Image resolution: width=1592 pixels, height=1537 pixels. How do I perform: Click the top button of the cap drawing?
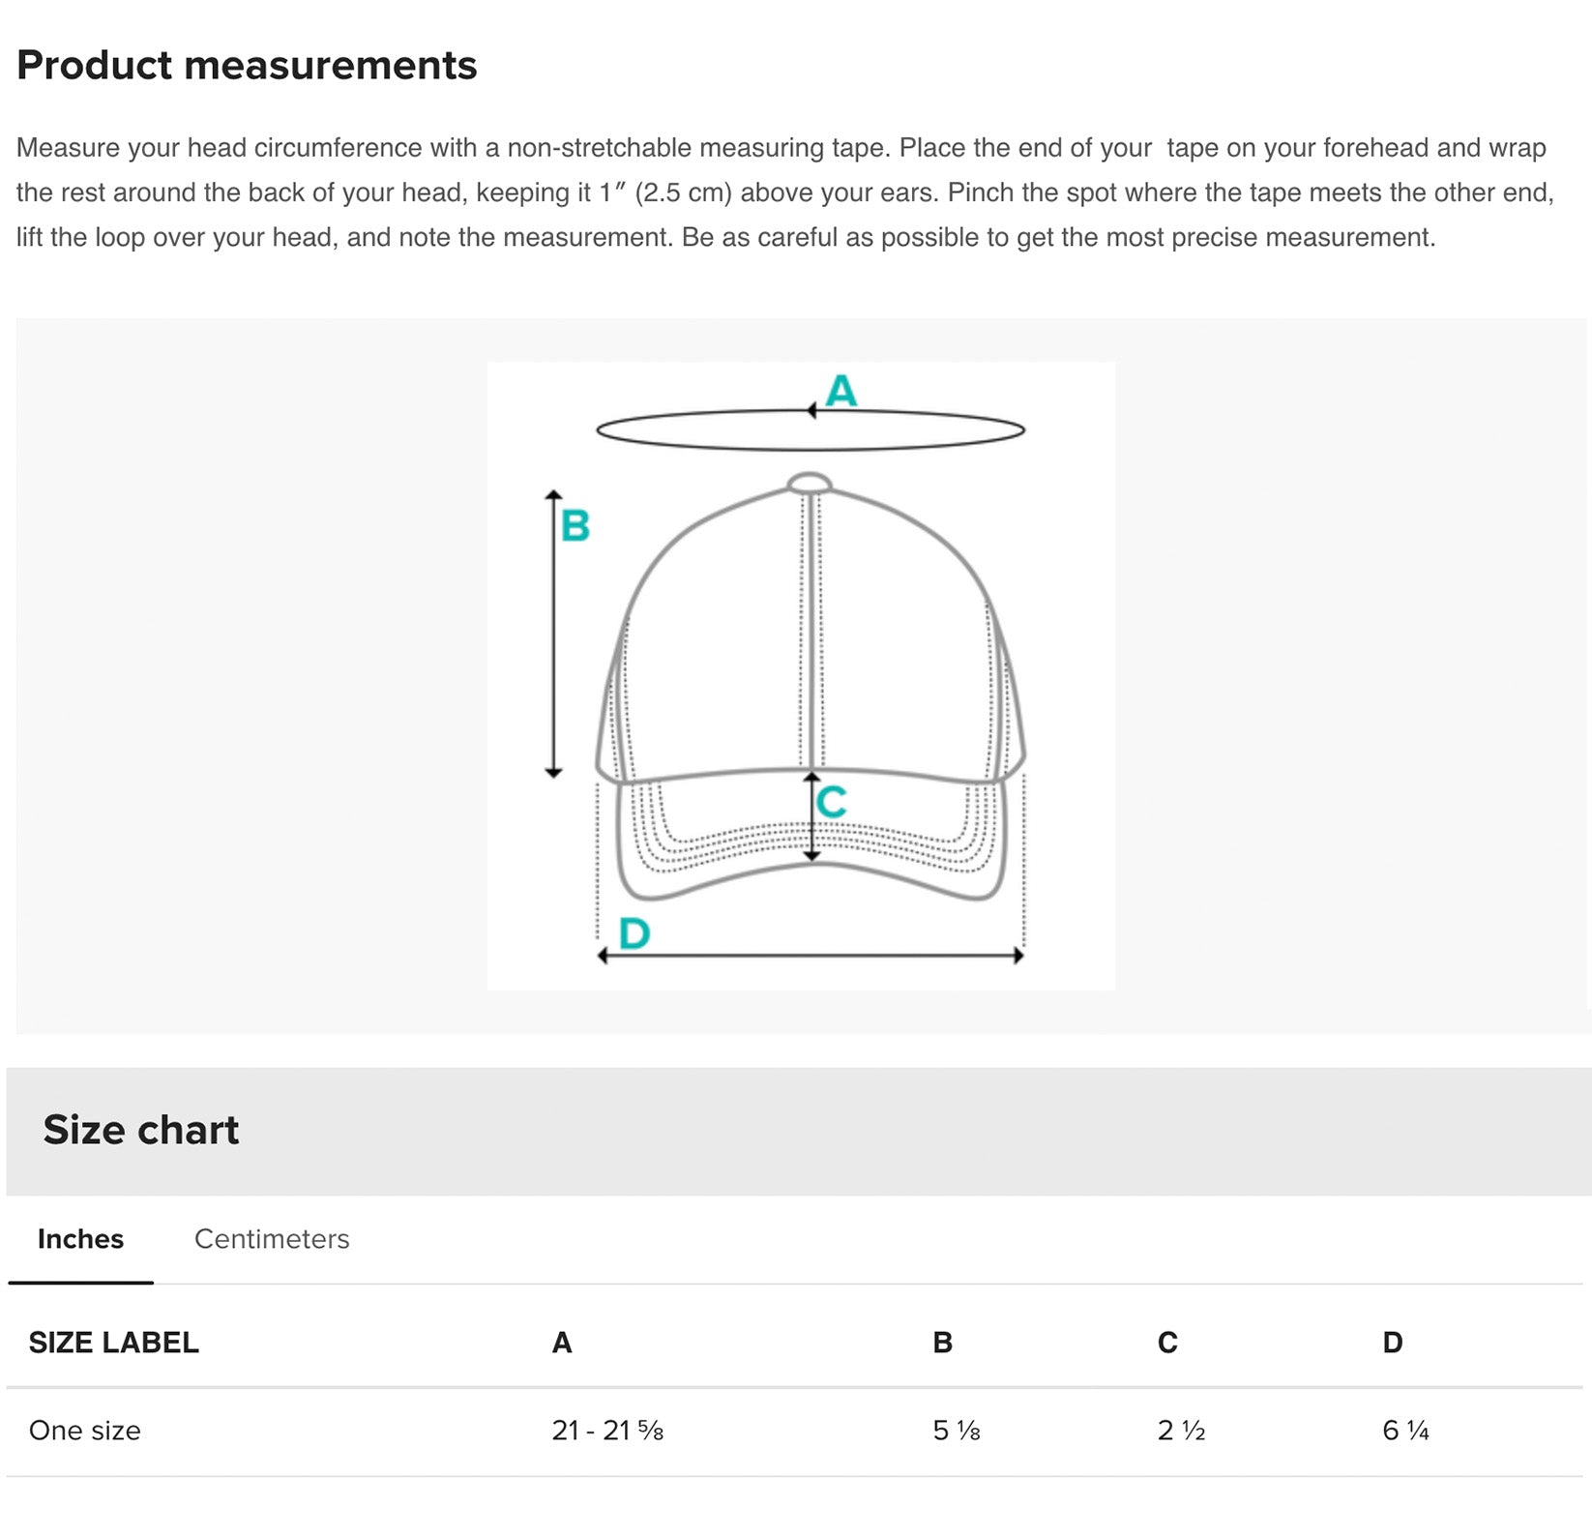coord(810,483)
